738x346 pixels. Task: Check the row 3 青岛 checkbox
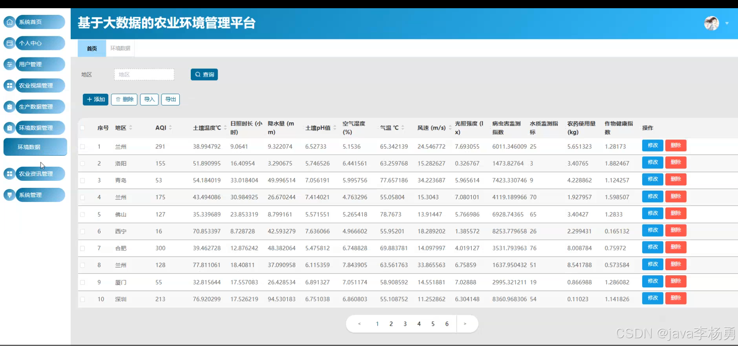click(82, 180)
